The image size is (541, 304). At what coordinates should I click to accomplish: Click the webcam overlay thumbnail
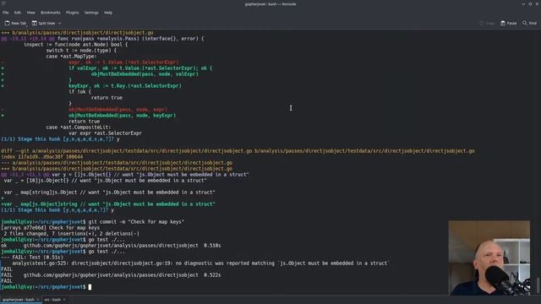pyautogui.click(x=489, y=258)
